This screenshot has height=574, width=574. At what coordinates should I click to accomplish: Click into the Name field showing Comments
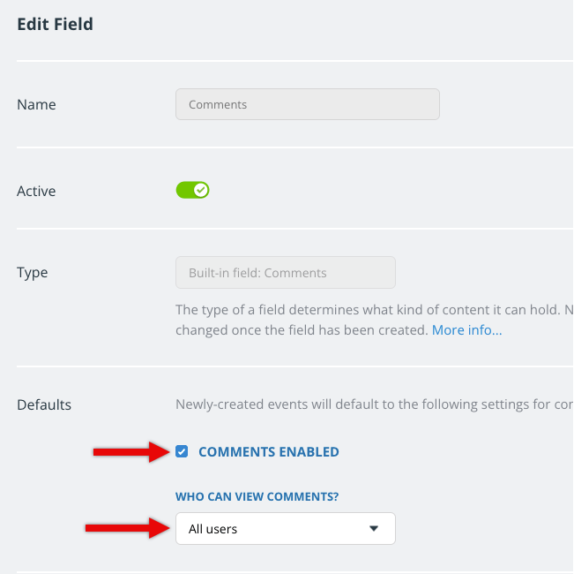point(308,104)
